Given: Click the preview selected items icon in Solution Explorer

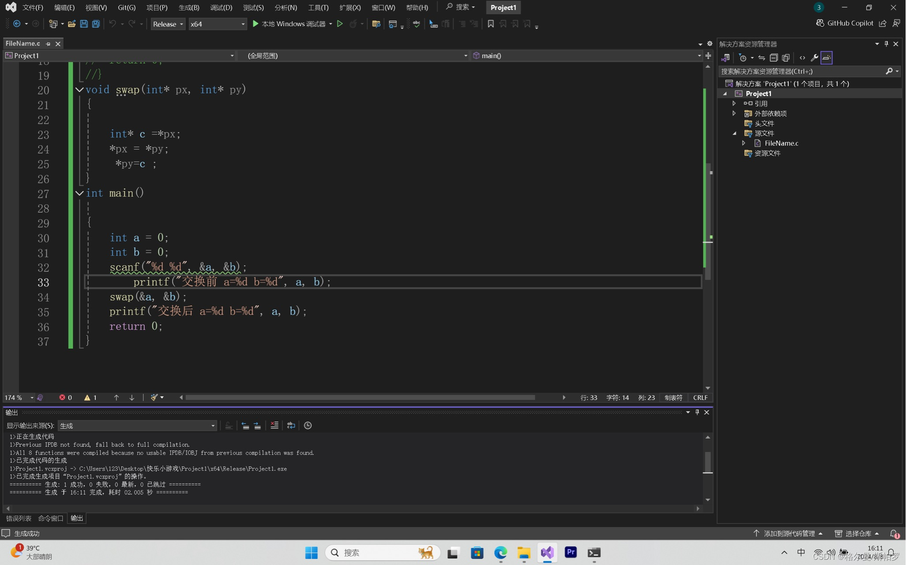Looking at the screenshot, I should pyautogui.click(x=827, y=57).
